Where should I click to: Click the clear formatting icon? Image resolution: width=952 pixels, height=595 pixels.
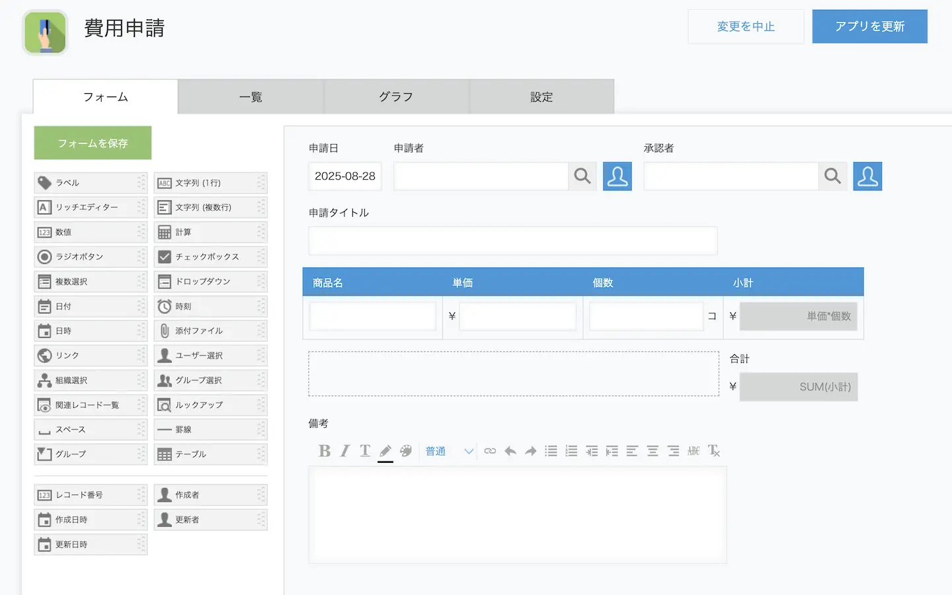pyautogui.click(x=714, y=451)
